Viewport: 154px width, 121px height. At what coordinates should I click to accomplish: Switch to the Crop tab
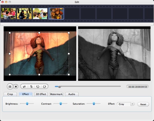point(10,94)
